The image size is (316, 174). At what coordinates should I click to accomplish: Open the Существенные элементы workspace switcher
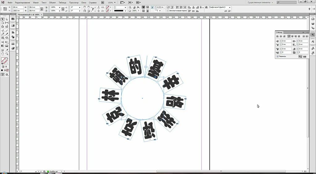tap(260, 2)
